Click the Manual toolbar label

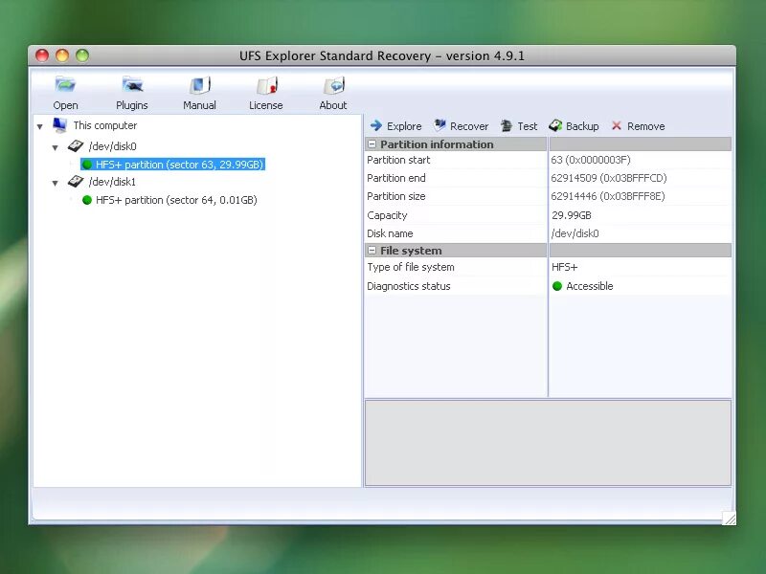199,105
